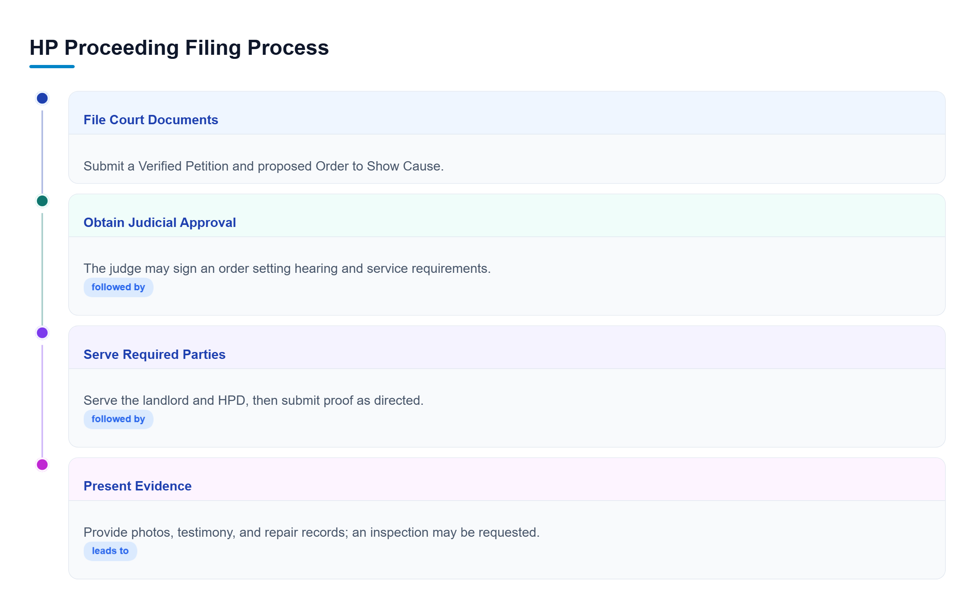Click the HP Proceeding Filing Process title
Viewport: 975px width, 609px height.
point(179,48)
